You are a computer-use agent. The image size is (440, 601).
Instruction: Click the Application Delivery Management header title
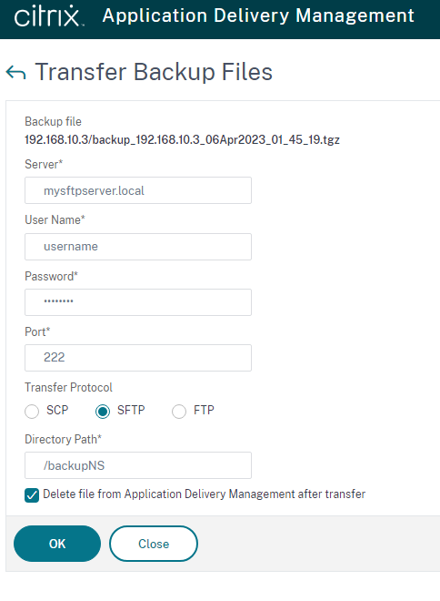tap(258, 15)
